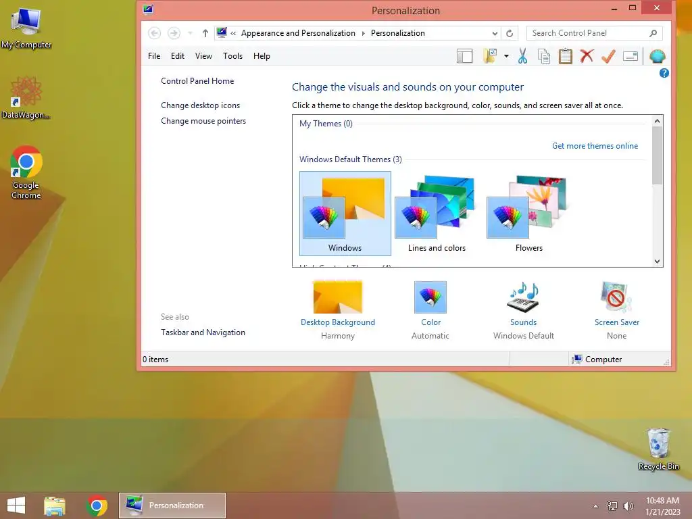Show hidden tray icons arrow
Screen dimensions: 692x519
click(596, 506)
